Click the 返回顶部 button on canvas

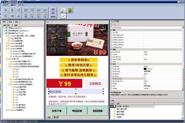point(98,111)
